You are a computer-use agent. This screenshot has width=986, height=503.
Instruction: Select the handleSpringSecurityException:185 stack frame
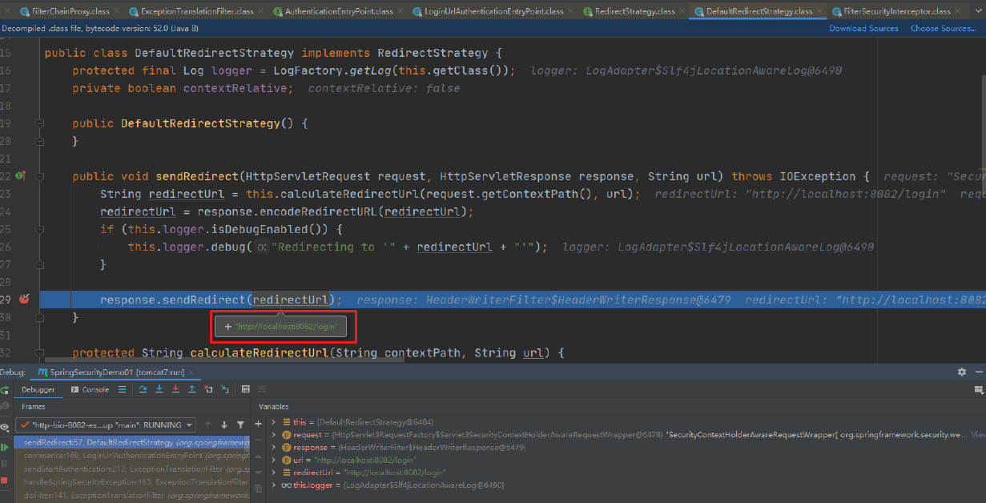pos(132,481)
